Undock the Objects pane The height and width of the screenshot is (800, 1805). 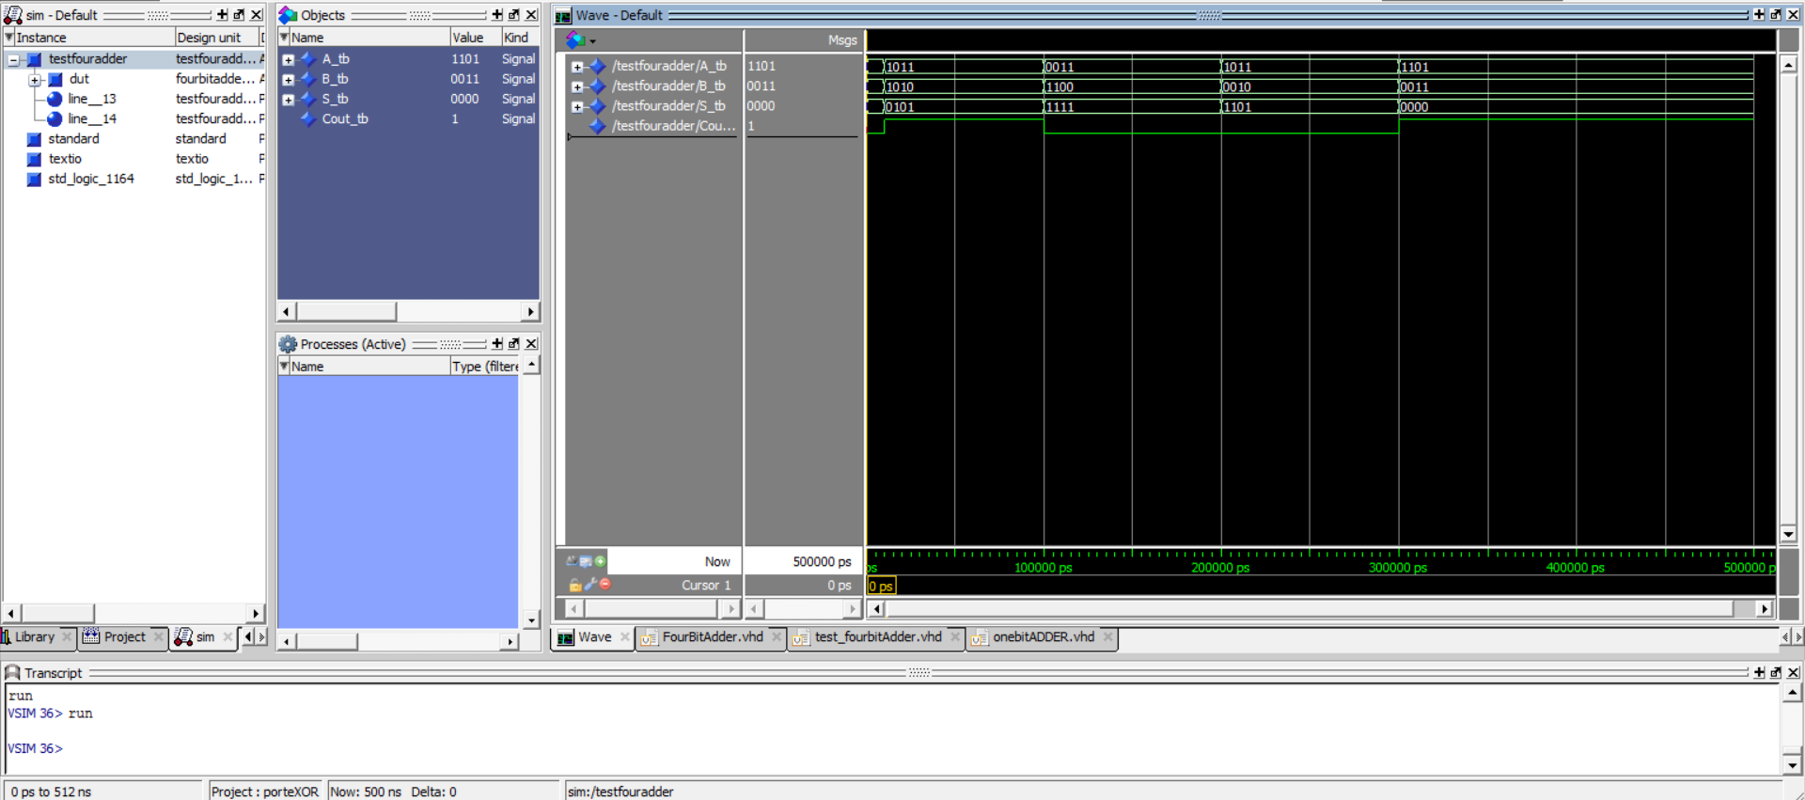pyautogui.click(x=514, y=15)
